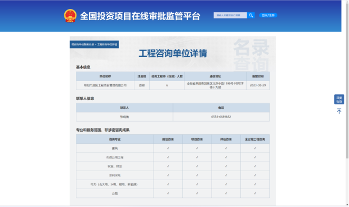This screenshot has height=207, width=349.
Task: Jump to top with arrow icon
Action: (x=339, y=111)
